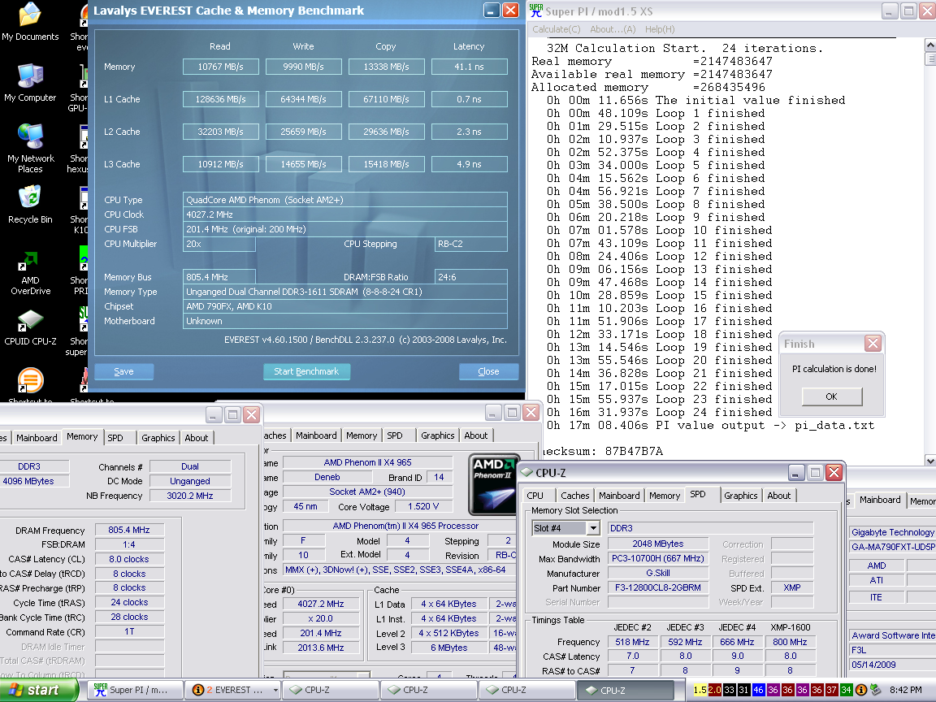Select SPD tab in the Phenom CPU-Z window
Viewport: 936px width, 702px height.
395,435
